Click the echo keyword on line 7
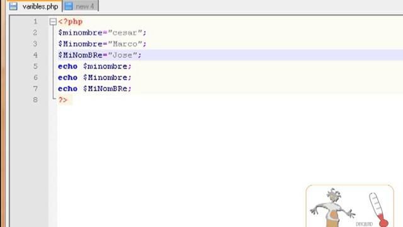Image resolution: width=403 pixels, height=227 pixels. pos(67,89)
